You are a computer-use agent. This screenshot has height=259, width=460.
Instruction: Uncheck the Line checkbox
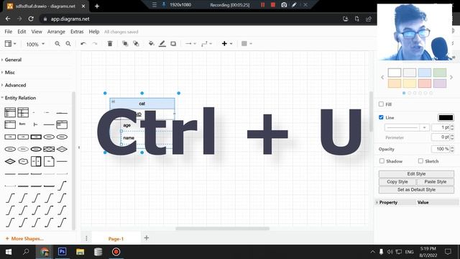[381, 117]
